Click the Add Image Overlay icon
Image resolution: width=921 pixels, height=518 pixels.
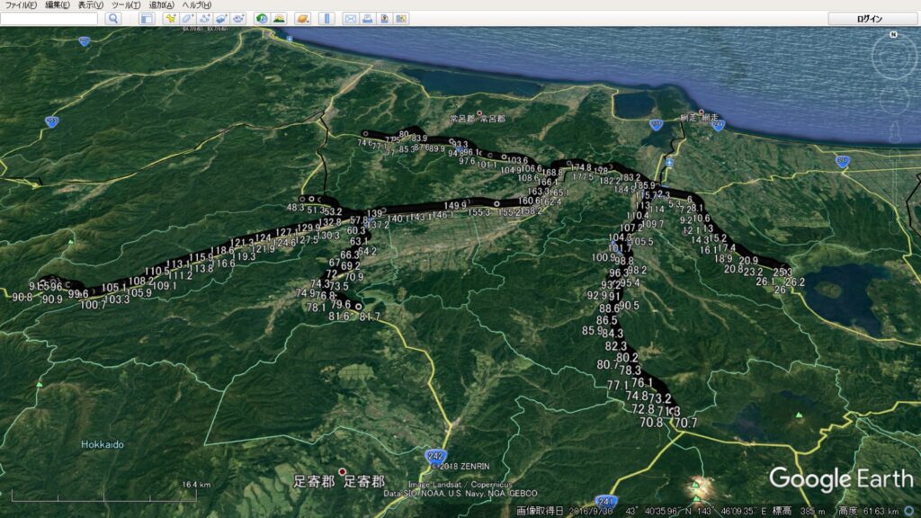point(221,18)
